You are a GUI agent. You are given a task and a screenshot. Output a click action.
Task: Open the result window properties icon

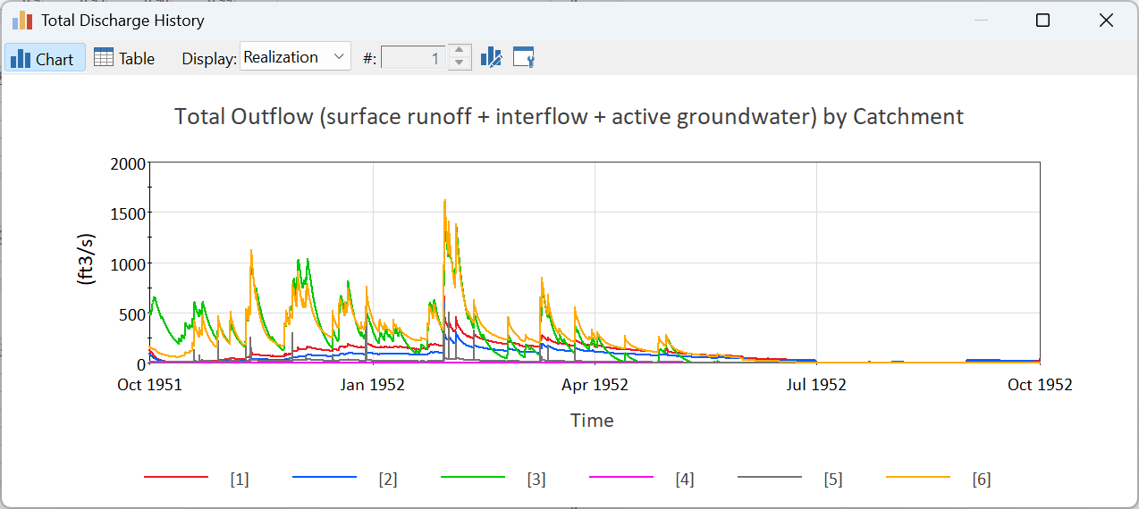tap(524, 58)
